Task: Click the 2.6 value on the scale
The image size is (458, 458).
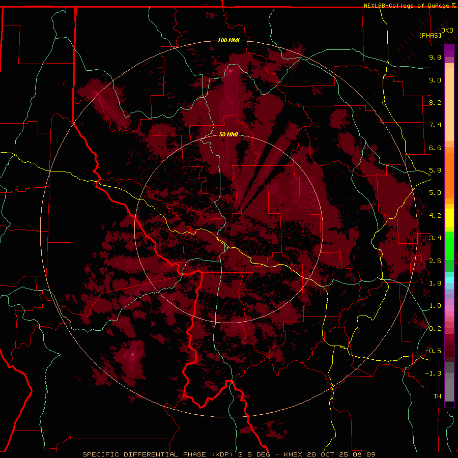Action: pos(435,261)
